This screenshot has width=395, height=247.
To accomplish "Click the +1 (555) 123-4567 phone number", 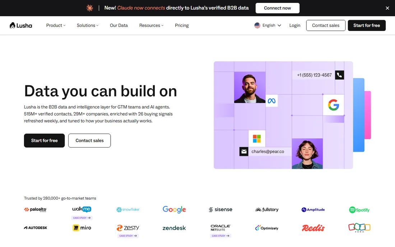I will pos(314,75).
